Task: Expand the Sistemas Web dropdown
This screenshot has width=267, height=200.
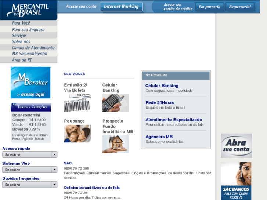Action: pos(30,170)
